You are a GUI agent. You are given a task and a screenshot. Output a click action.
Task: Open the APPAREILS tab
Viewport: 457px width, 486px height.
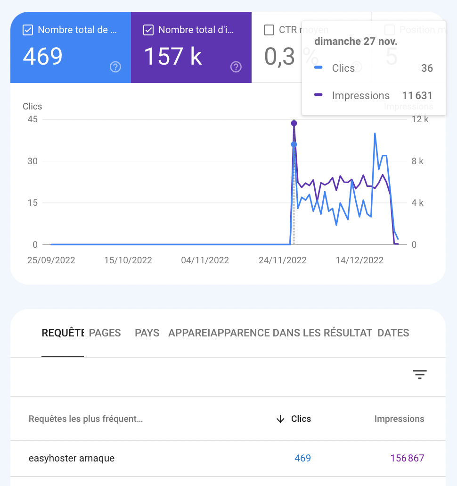click(188, 333)
